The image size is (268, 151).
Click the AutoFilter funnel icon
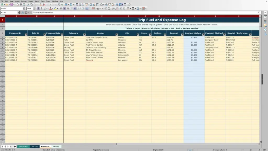(87, 5)
